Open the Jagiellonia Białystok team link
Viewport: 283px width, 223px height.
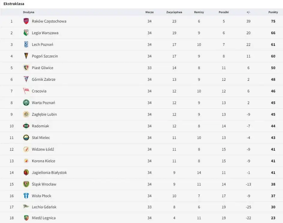[x=49, y=173]
